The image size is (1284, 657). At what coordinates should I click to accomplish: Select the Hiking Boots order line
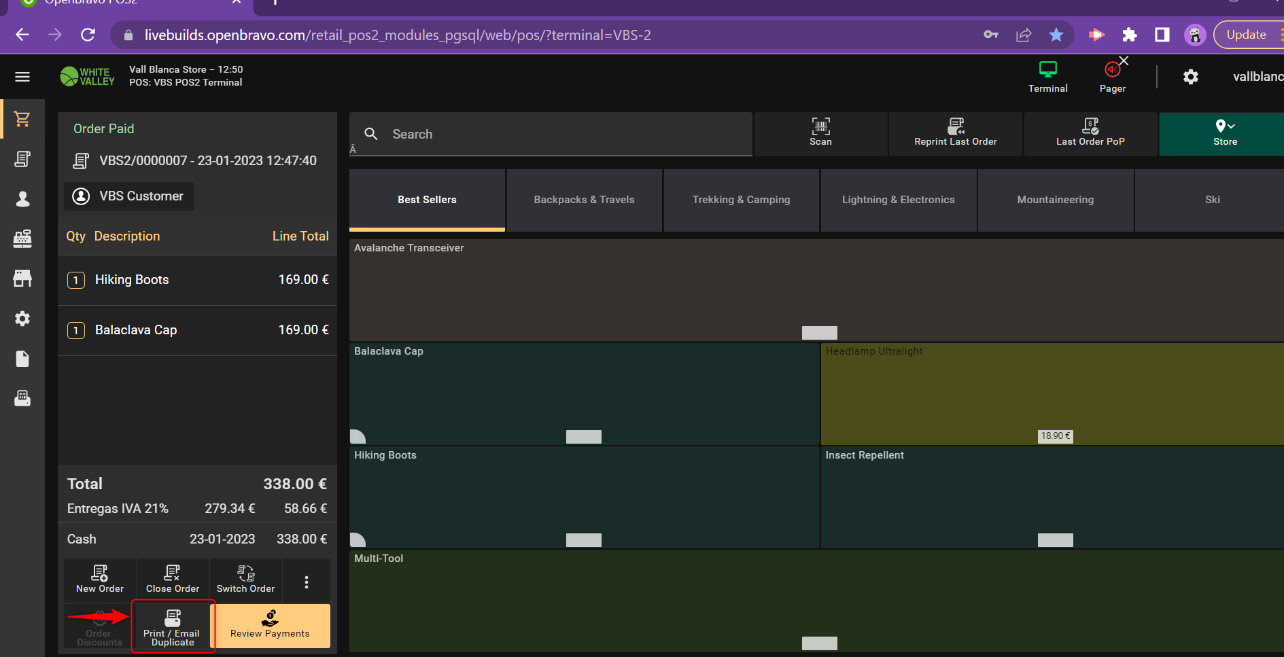(x=197, y=280)
